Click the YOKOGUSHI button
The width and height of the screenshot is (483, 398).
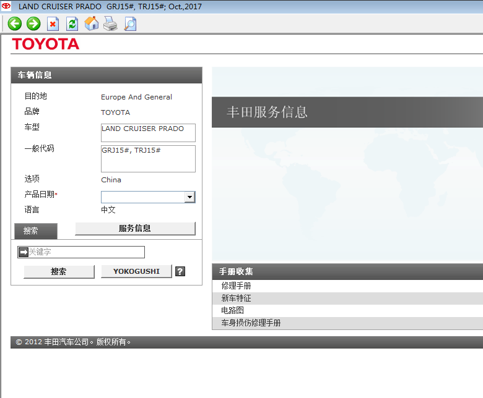tap(136, 271)
